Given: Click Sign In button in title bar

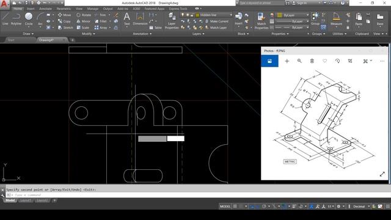Looking at the screenshot, I should click(300, 3).
